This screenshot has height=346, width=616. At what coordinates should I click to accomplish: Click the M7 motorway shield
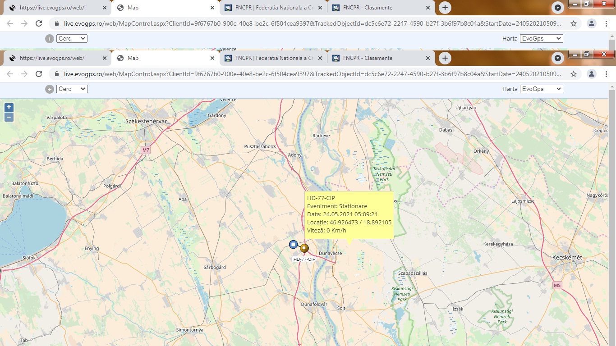[145, 150]
